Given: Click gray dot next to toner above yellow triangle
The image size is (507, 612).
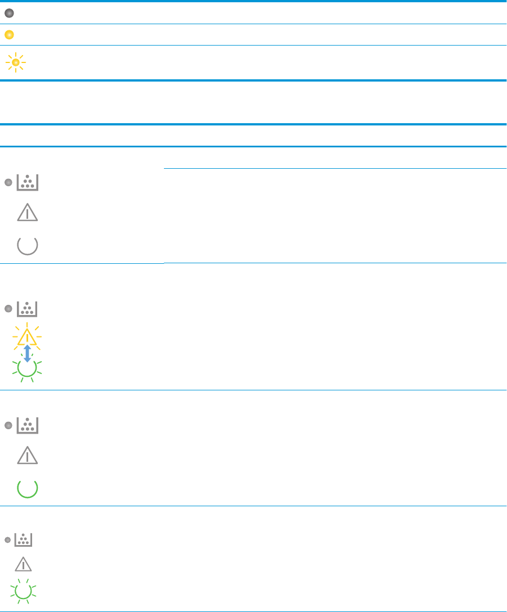Looking at the screenshot, I should pyautogui.click(x=8, y=309).
